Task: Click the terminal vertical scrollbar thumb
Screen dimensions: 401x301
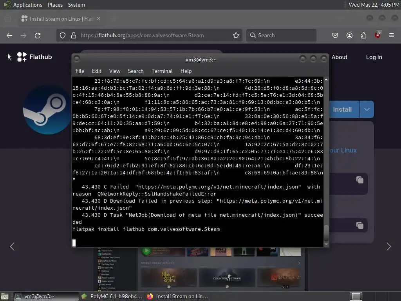Action: click(326, 233)
